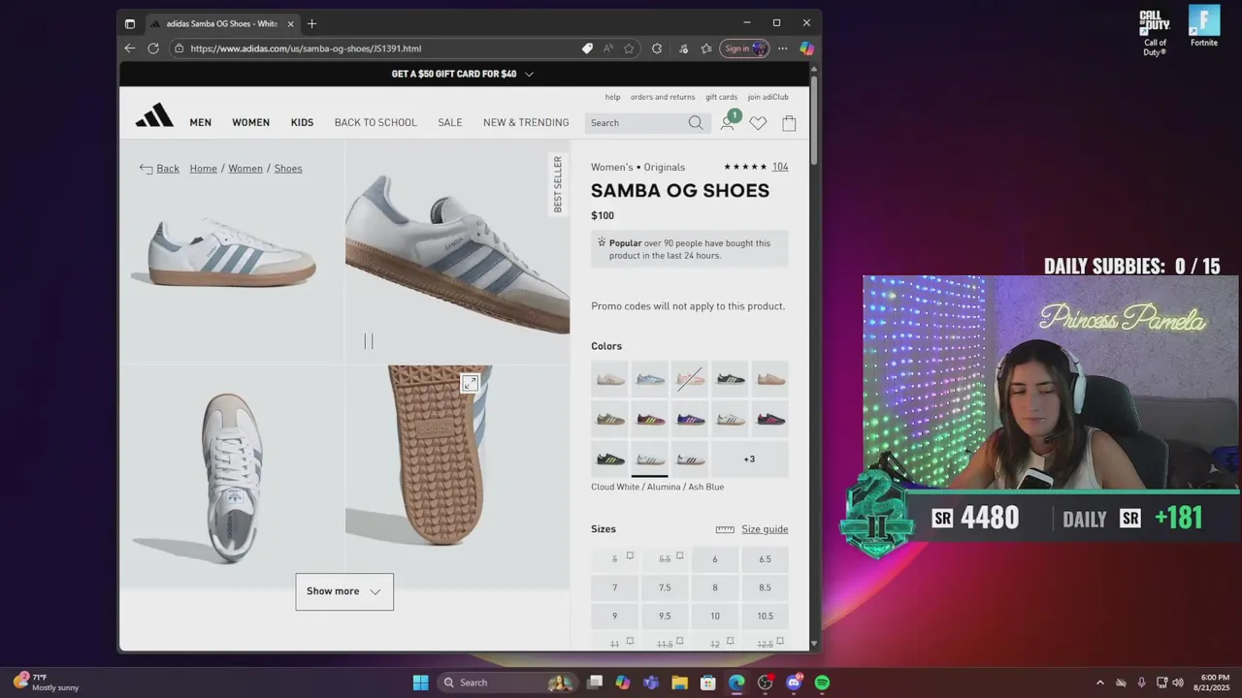The image size is (1242, 698).
Task: Open the Windows Start menu
Action: pyautogui.click(x=420, y=682)
